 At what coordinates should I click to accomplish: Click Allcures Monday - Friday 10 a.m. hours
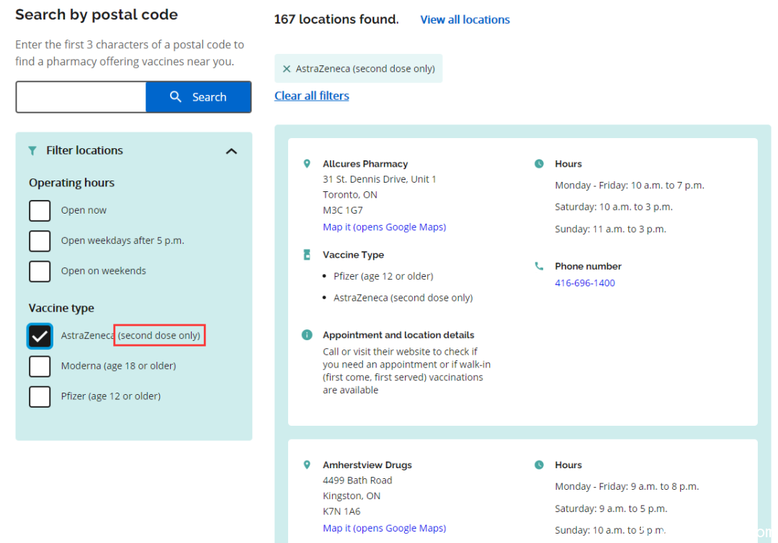pos(630,186)
